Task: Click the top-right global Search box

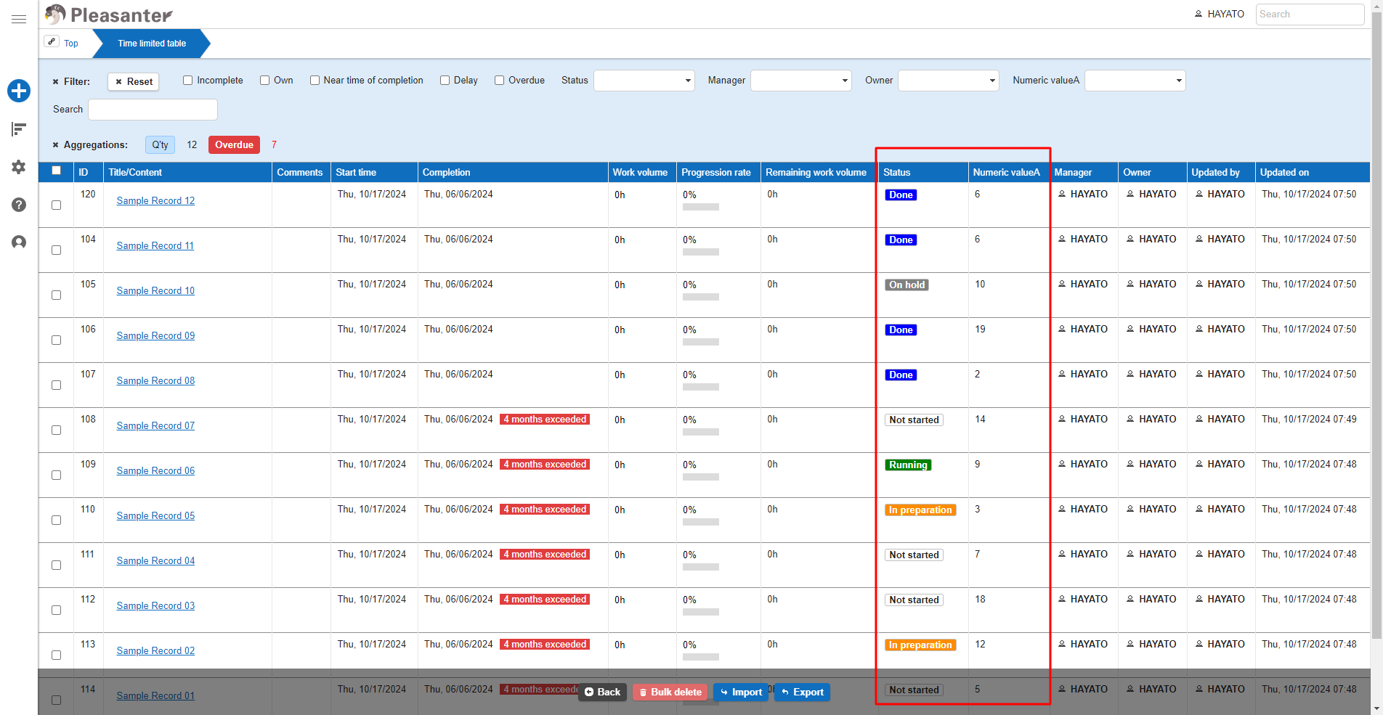Action: click(x=1310, y=15)
